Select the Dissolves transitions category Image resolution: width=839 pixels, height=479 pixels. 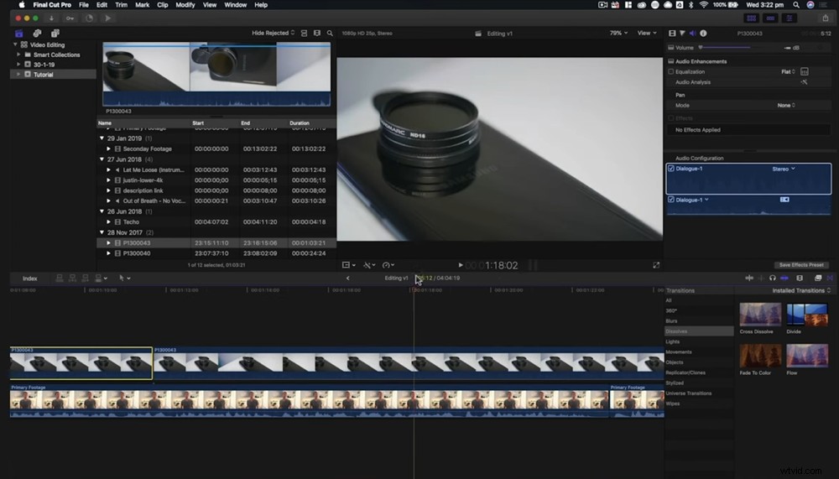699,331
